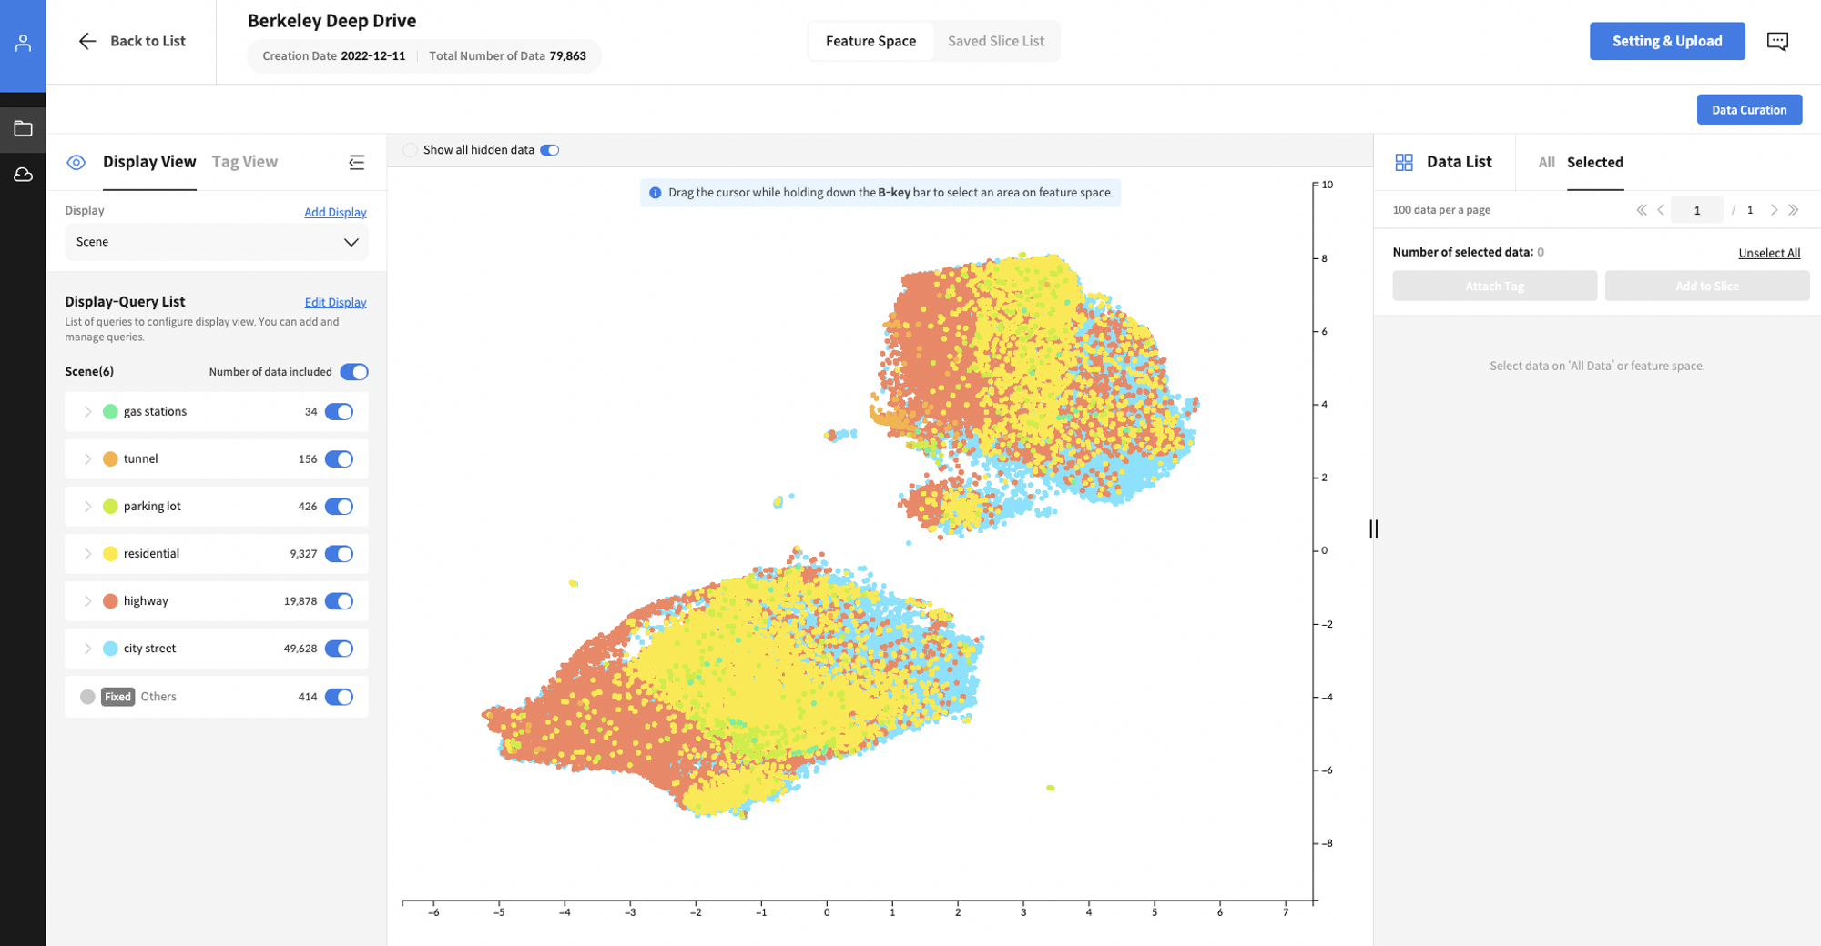Turn off the residential toggle

339,554
